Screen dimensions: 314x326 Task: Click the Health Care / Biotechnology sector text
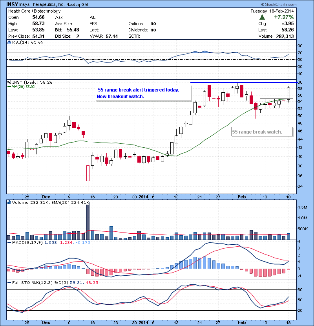coord(35,11)
